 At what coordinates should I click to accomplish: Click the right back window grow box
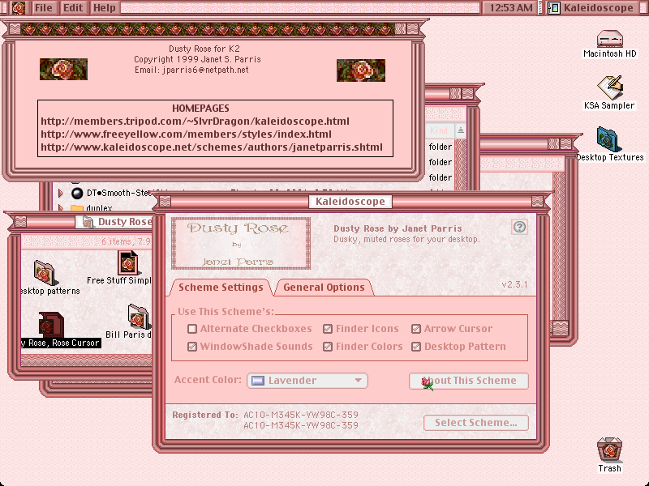[559, 329]
